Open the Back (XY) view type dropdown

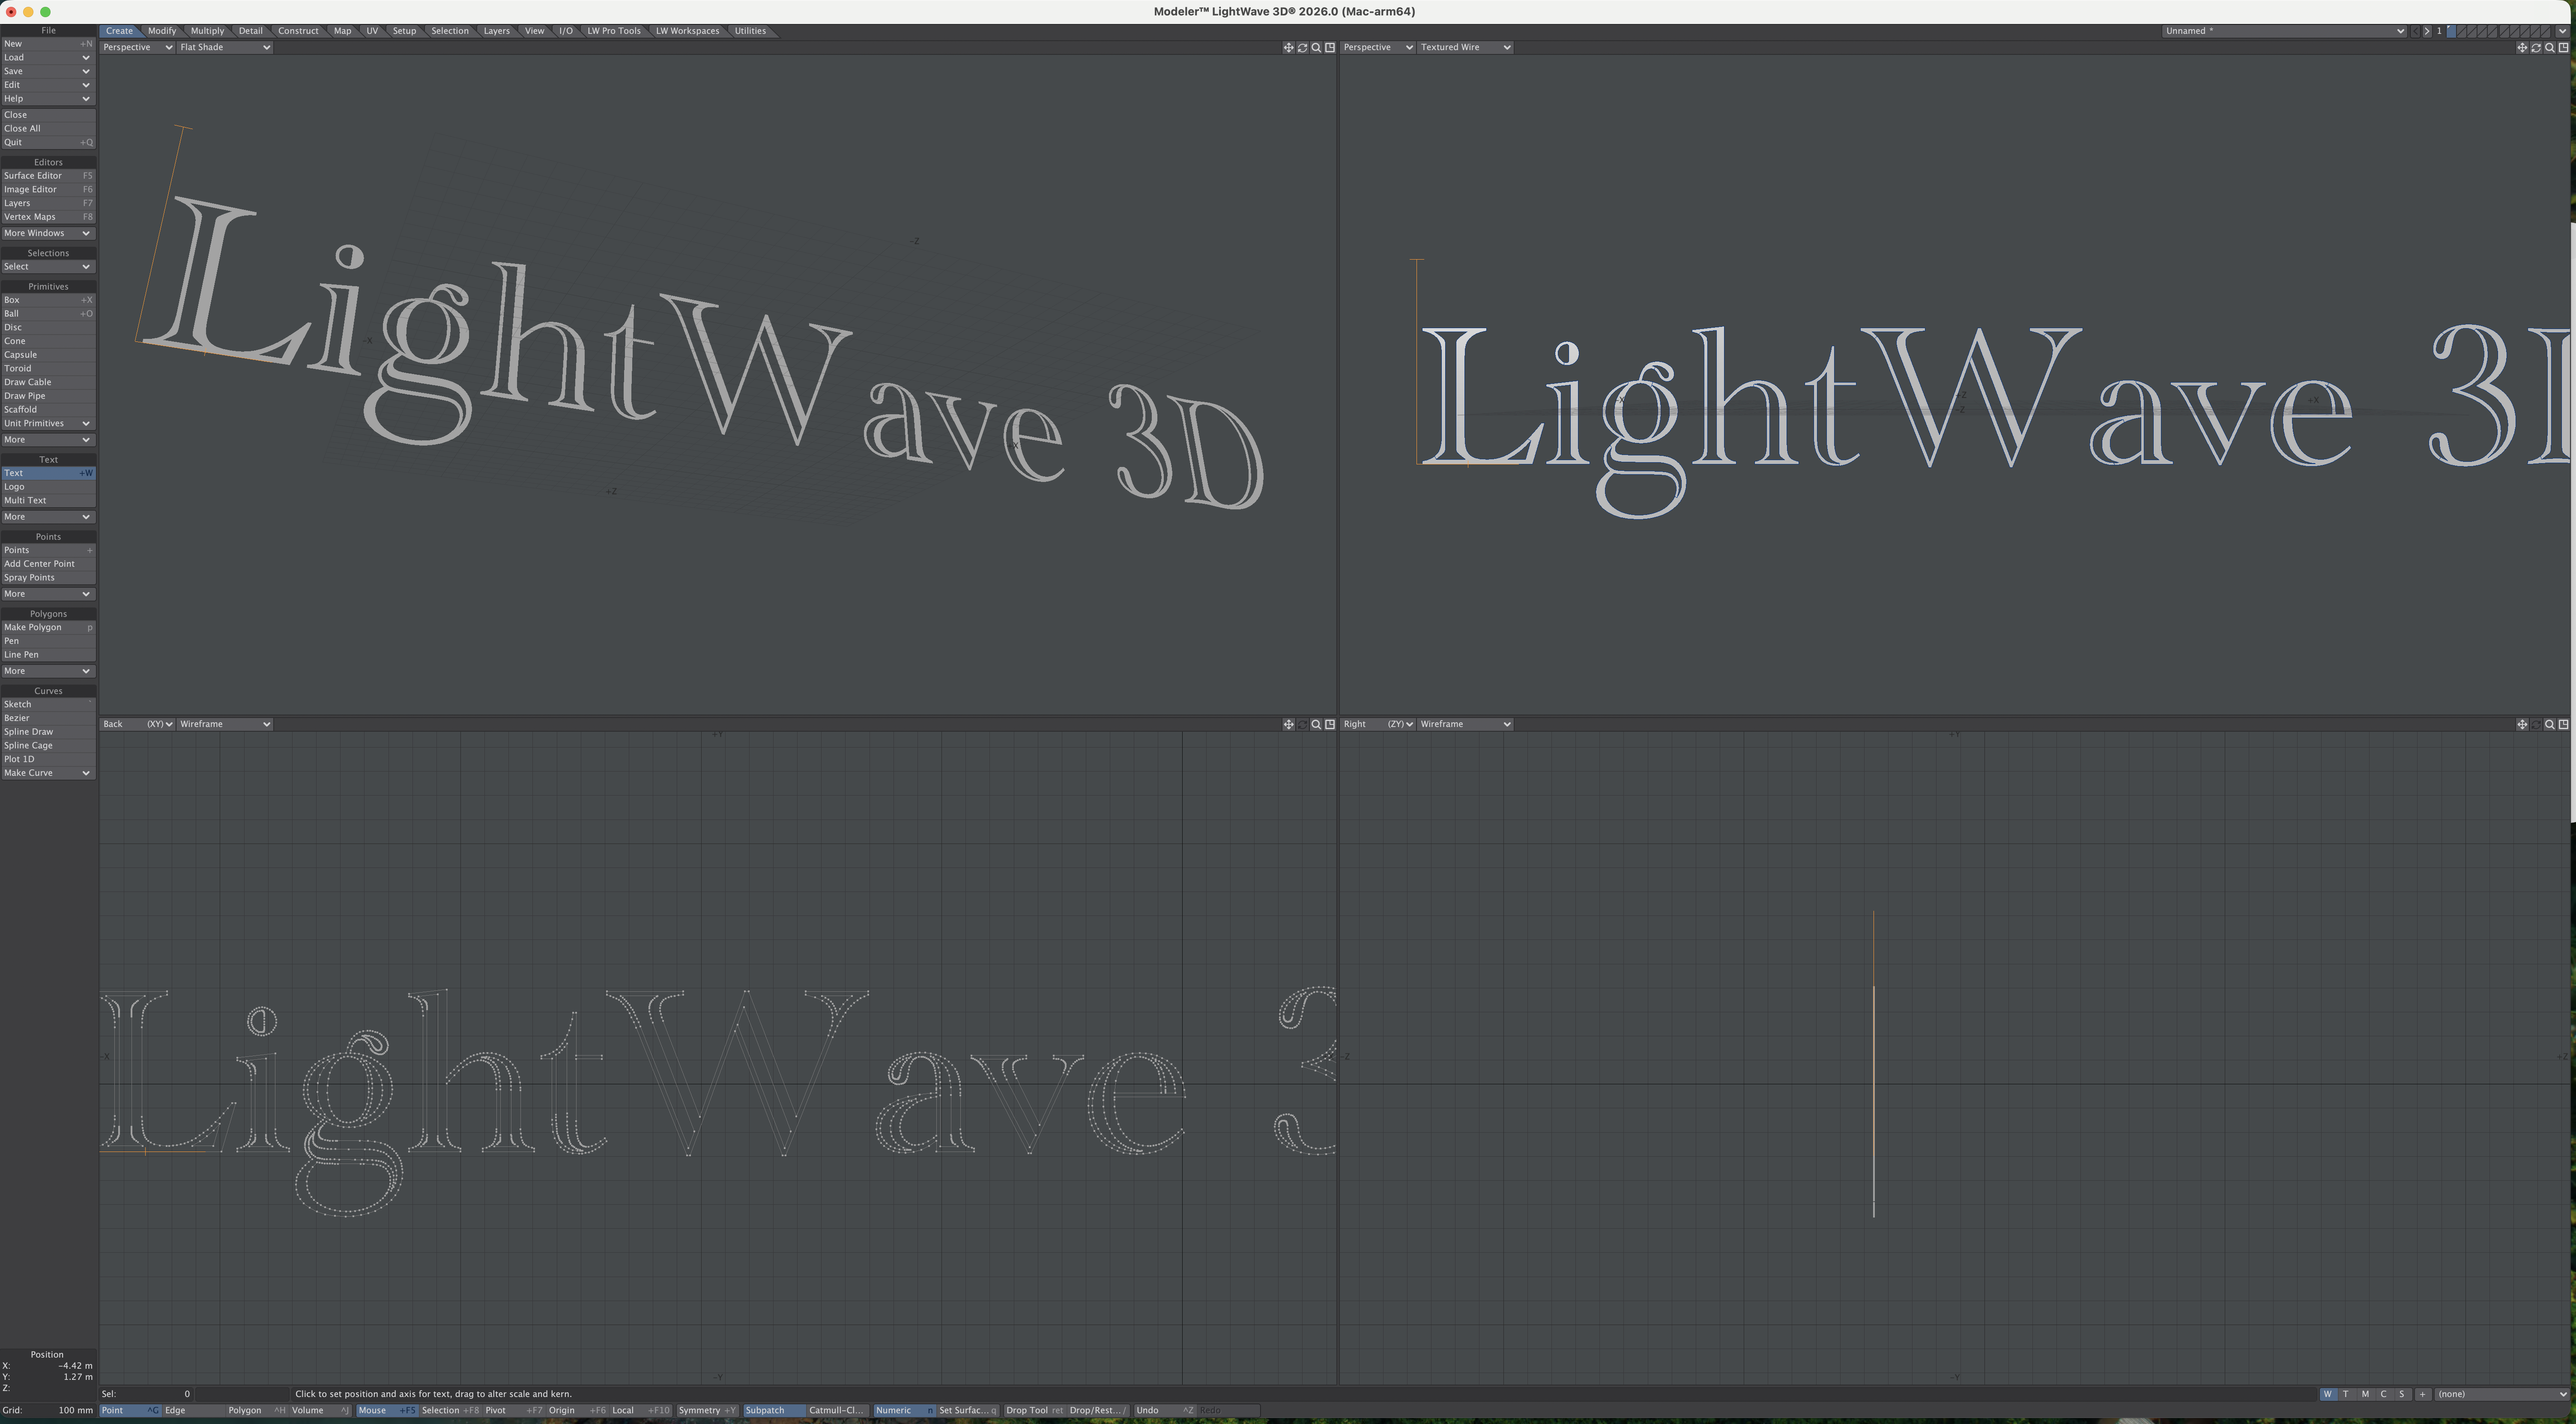137,724
